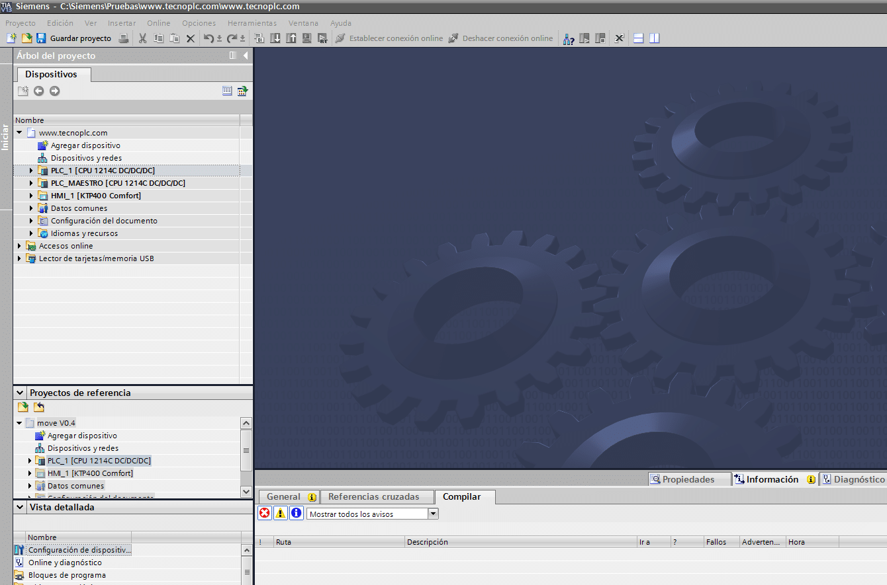Click the overview table icon in Dispositivos
Image resolution: width=887 pixels, height=585 pixels.
(x=227, y=91)
